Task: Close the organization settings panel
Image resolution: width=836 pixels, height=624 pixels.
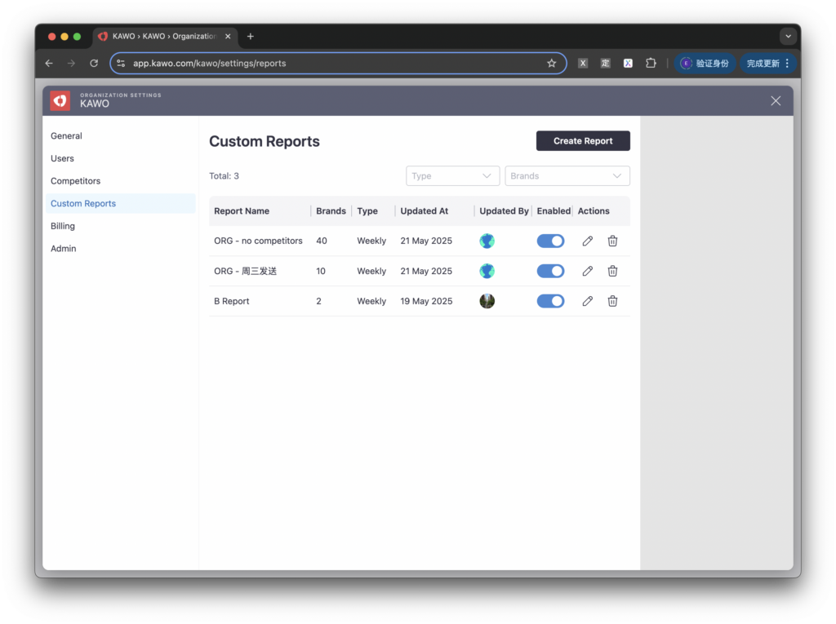Action: pyautogui.click(x=776, y=101)
